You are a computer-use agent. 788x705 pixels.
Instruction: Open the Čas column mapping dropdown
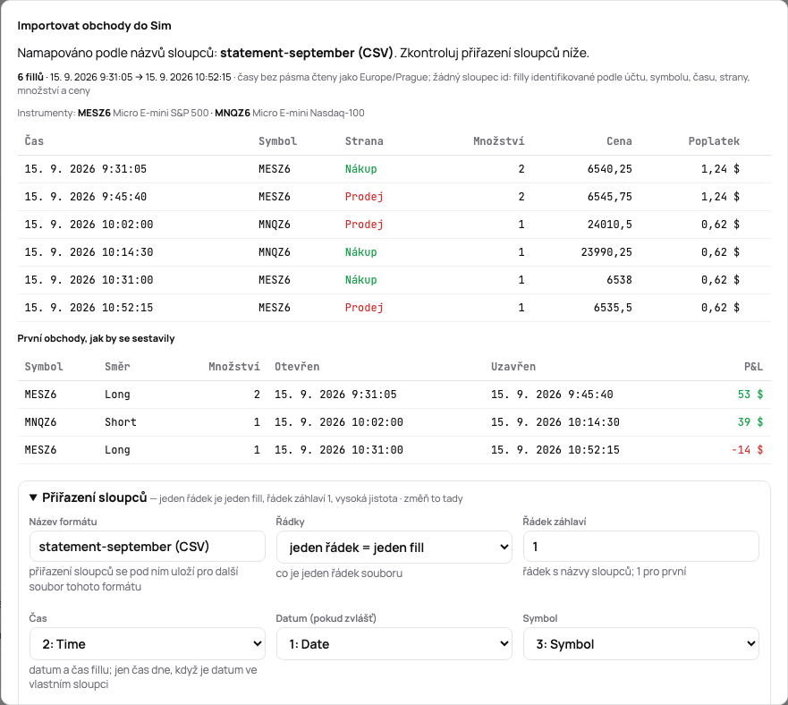tap(148, 643)
